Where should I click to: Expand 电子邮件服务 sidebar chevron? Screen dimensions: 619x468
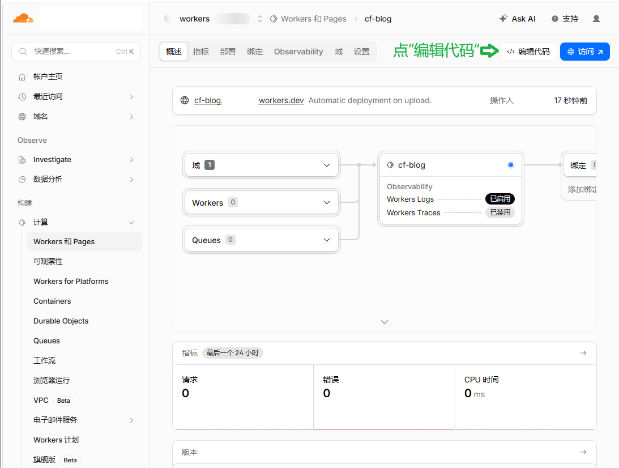point(131,420)
